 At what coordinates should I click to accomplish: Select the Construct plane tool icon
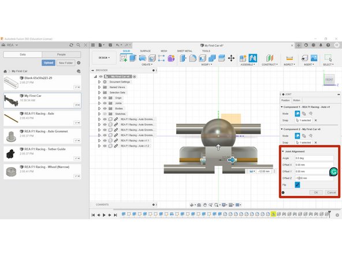tap(270, 58)
